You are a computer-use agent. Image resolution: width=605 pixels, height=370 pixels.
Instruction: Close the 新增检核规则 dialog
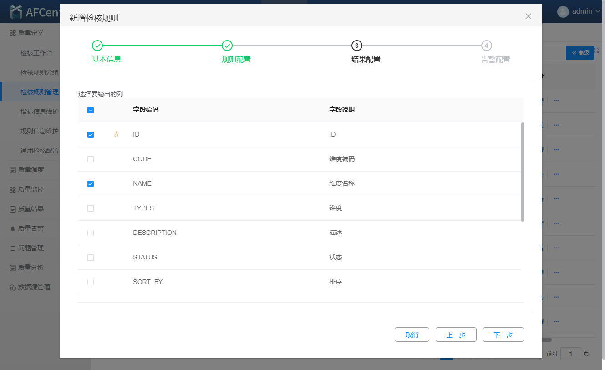click(528, 16)
